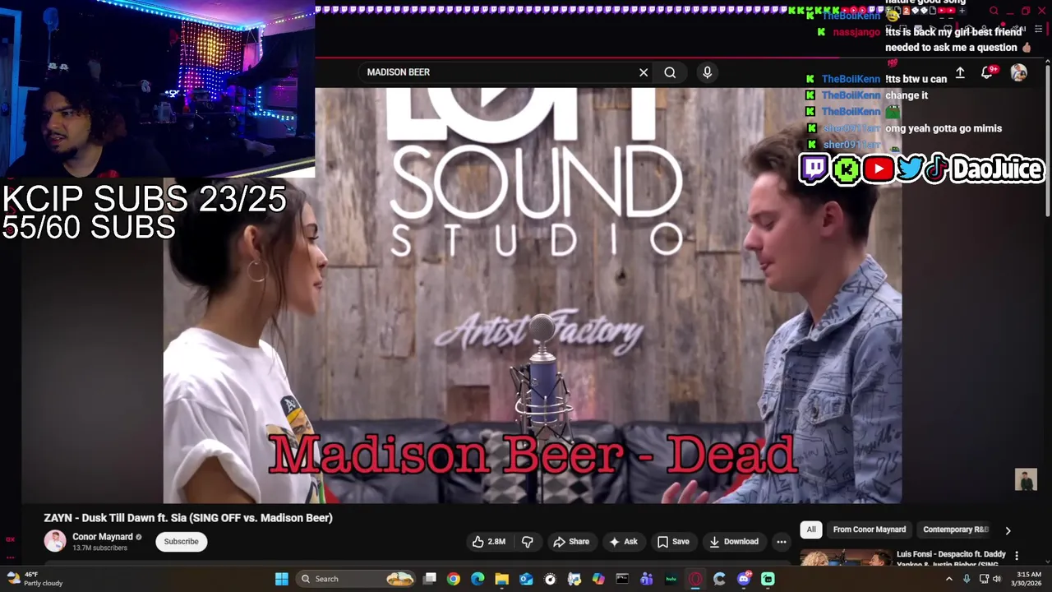
Task: Select the Contemporary R&B chip
Action: 955,530
